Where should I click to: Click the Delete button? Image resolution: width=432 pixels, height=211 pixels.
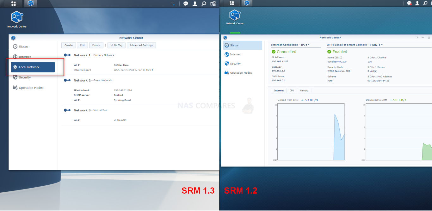point(96,45)
